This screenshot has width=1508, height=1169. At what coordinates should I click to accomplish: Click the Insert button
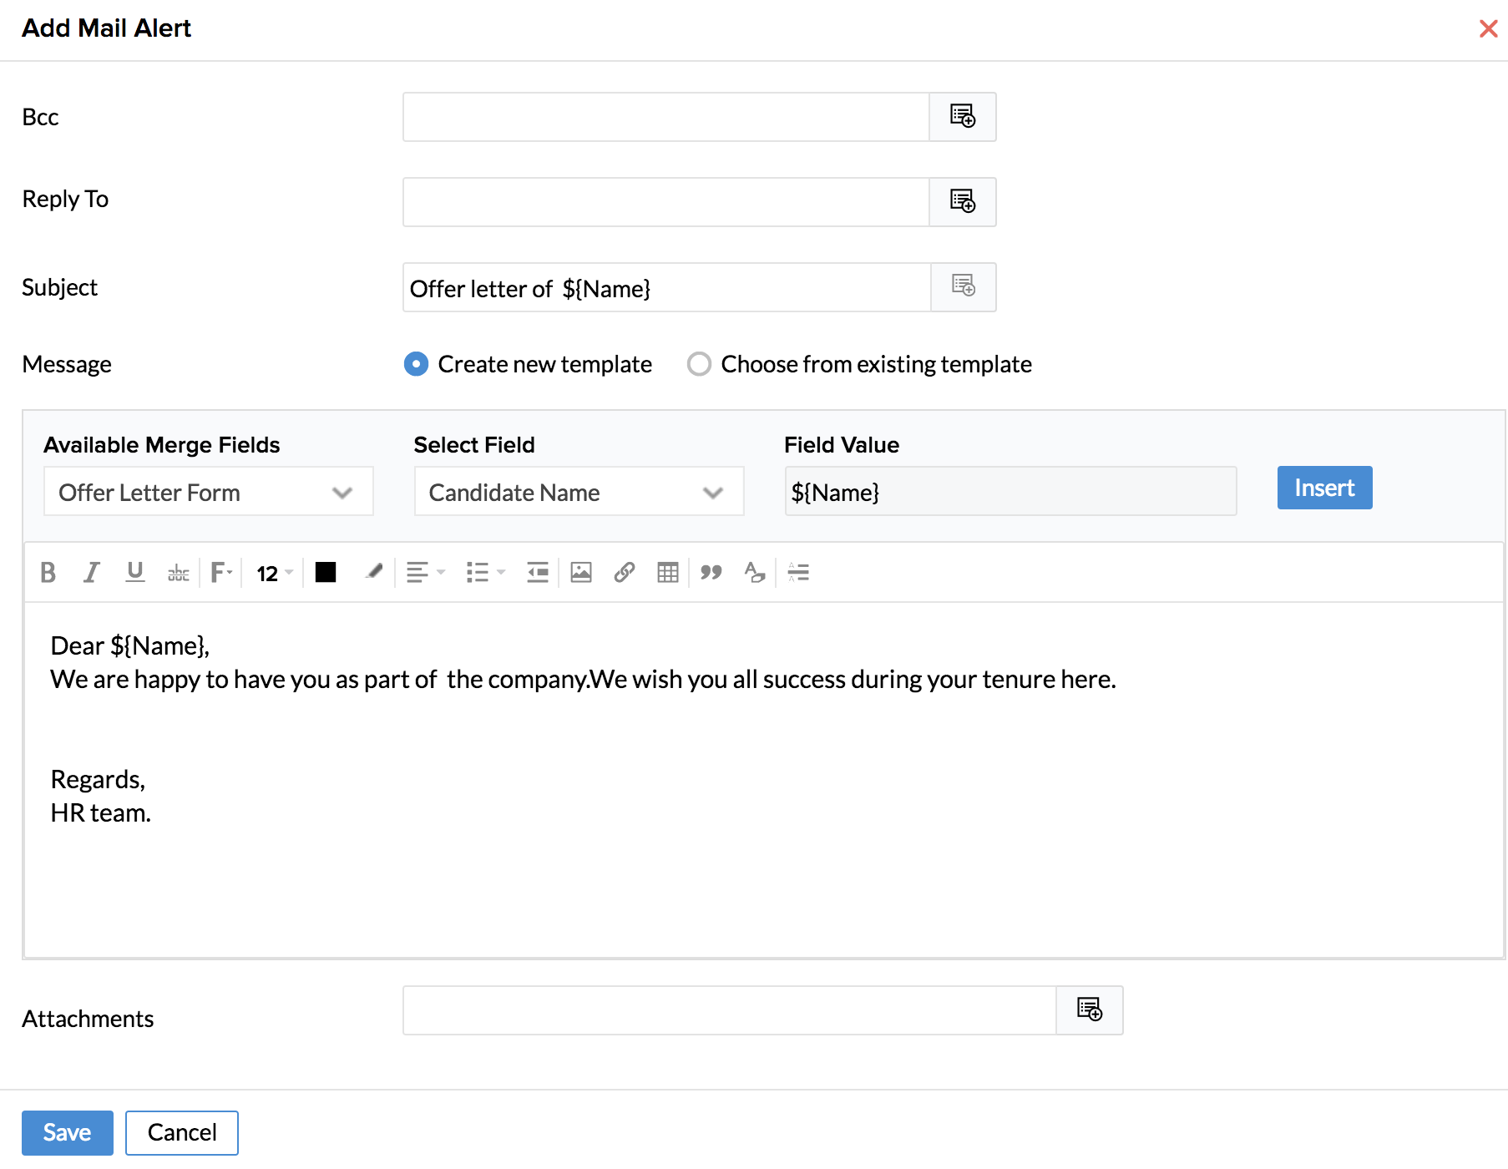pyautogui.click(x=1323, y=488)
